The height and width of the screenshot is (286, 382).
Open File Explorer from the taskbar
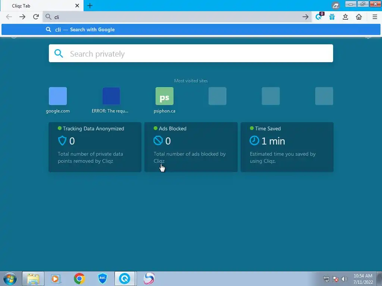33,279
